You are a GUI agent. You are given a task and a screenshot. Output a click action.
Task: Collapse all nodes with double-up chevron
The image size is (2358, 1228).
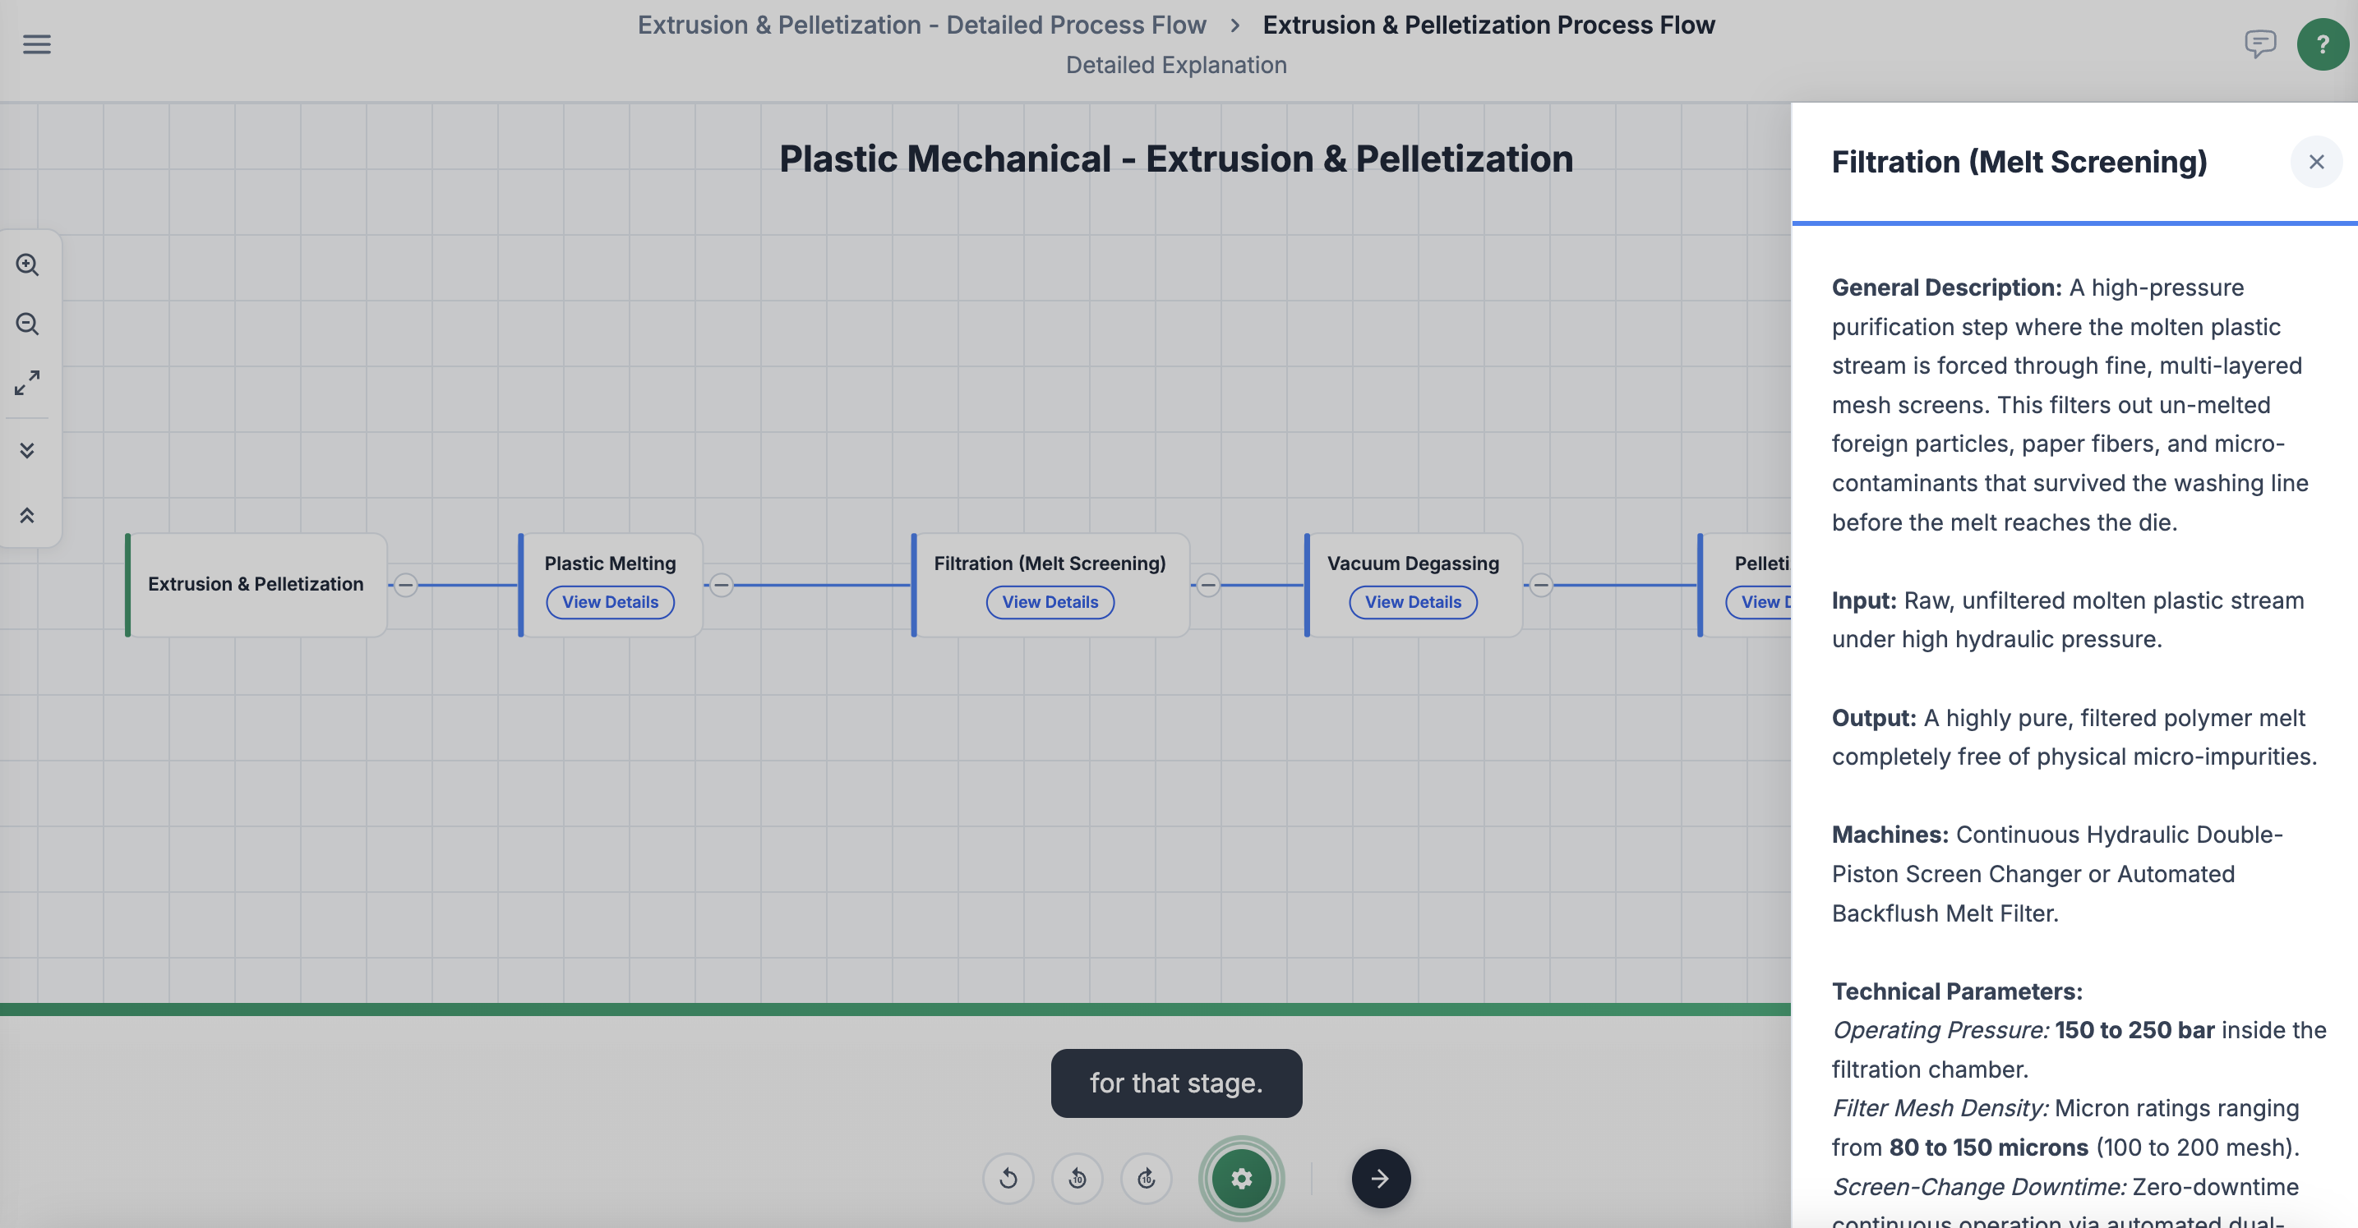click(x=27, y=515)
